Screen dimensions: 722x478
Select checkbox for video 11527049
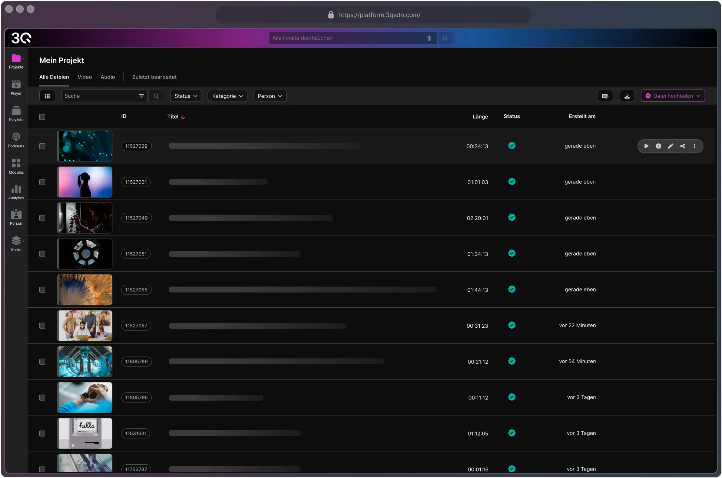pyautogui.click(x=42, y=218)
